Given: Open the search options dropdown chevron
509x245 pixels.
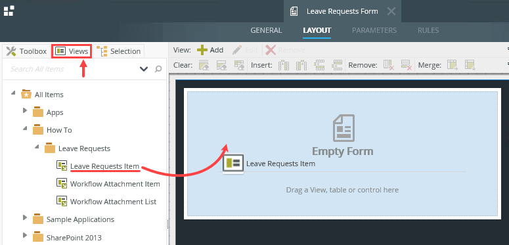Looking at the screenshot, I should [143, 69].
